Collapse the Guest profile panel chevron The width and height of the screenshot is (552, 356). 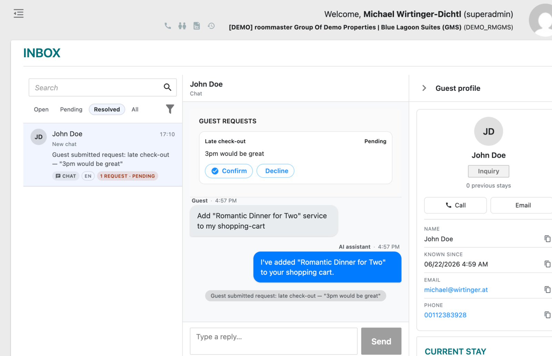[424, 88]
